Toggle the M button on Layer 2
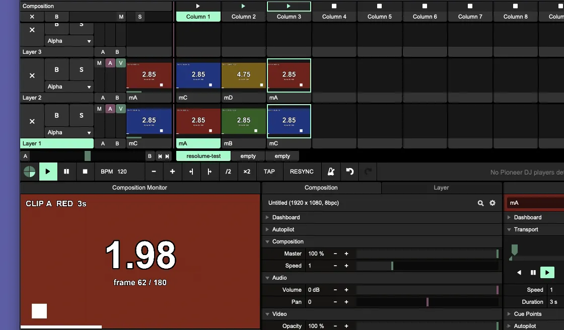 click(99, 63)
